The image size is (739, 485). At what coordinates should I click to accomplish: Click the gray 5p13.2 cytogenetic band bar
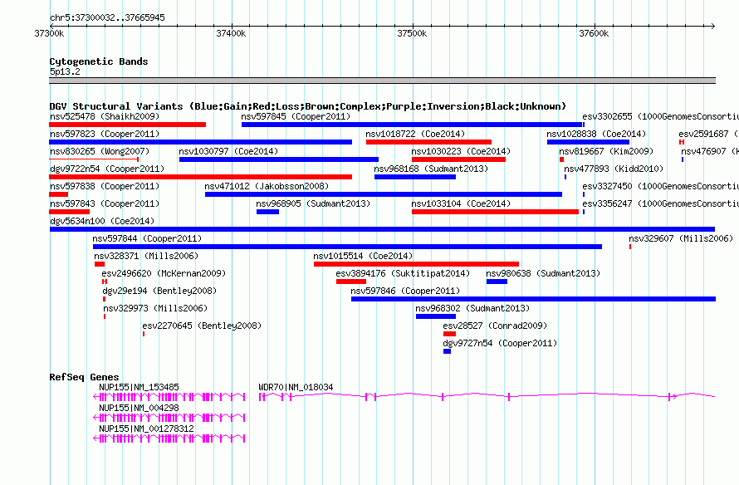pyautogui.click(x=382, y=81)
